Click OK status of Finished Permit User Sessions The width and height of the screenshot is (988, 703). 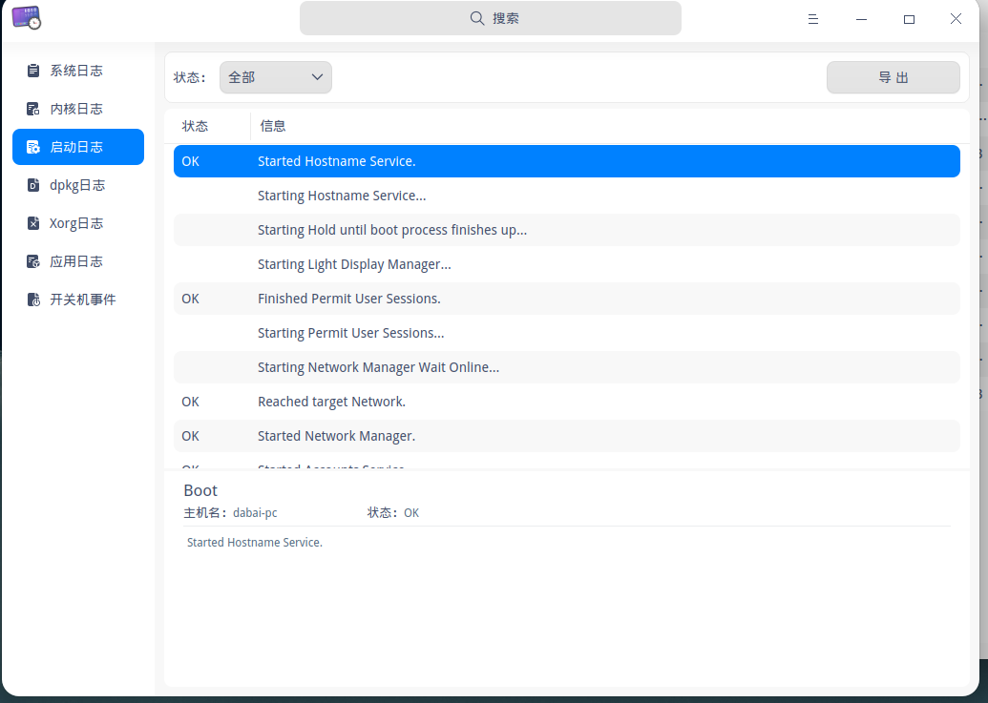(190, 299)
